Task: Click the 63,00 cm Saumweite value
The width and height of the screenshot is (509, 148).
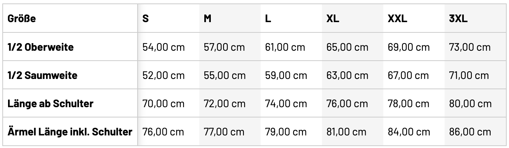Action: [347, 76]
